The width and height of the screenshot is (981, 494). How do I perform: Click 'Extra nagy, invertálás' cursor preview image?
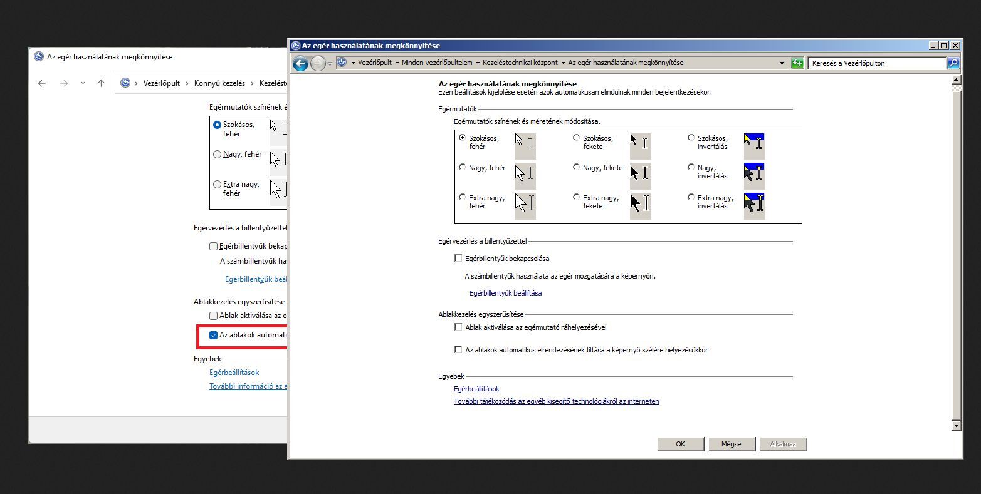click(754, 205)
